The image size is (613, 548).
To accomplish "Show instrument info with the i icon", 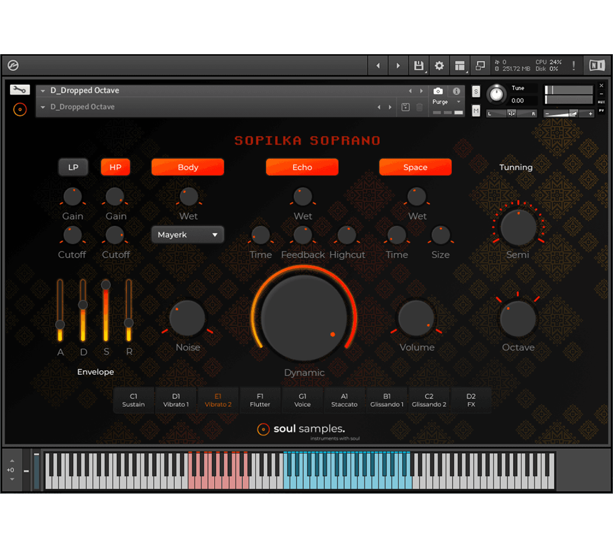I will click(456, 91).
